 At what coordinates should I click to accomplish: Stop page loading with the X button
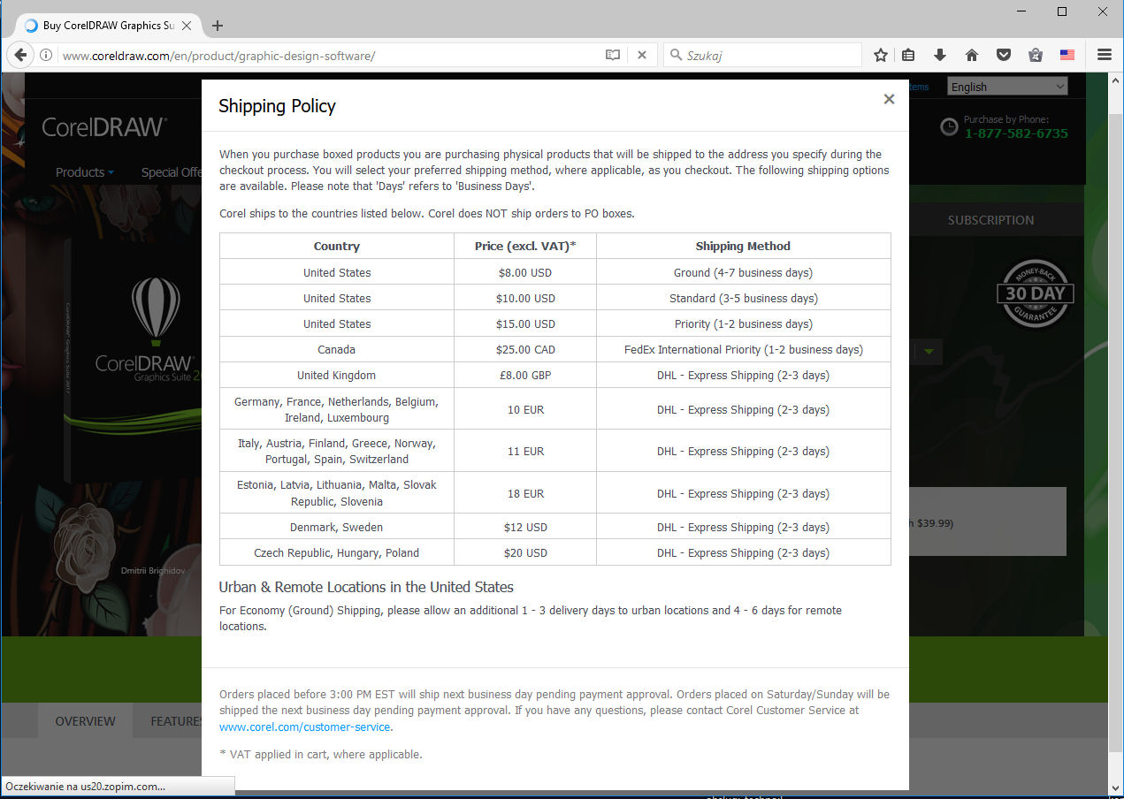[x=642, y=55]
